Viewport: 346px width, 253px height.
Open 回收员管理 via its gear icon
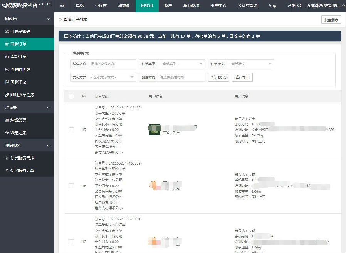[7, 32]
